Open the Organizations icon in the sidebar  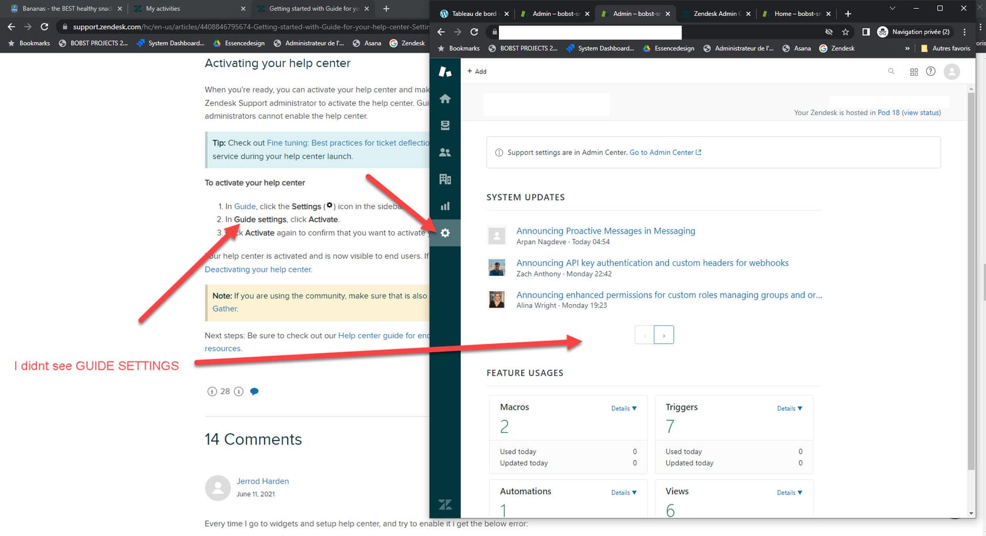(x=445, y=178)
